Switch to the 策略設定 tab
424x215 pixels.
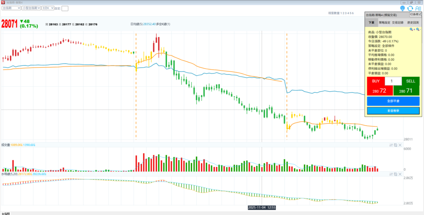coord(385,23)
